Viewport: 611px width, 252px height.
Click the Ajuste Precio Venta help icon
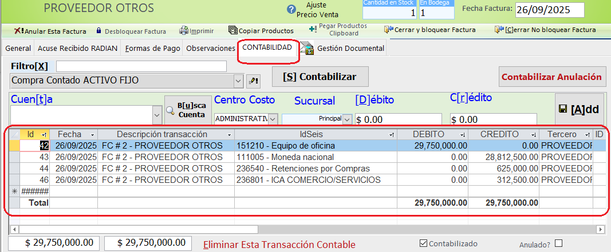coord(292,10)
